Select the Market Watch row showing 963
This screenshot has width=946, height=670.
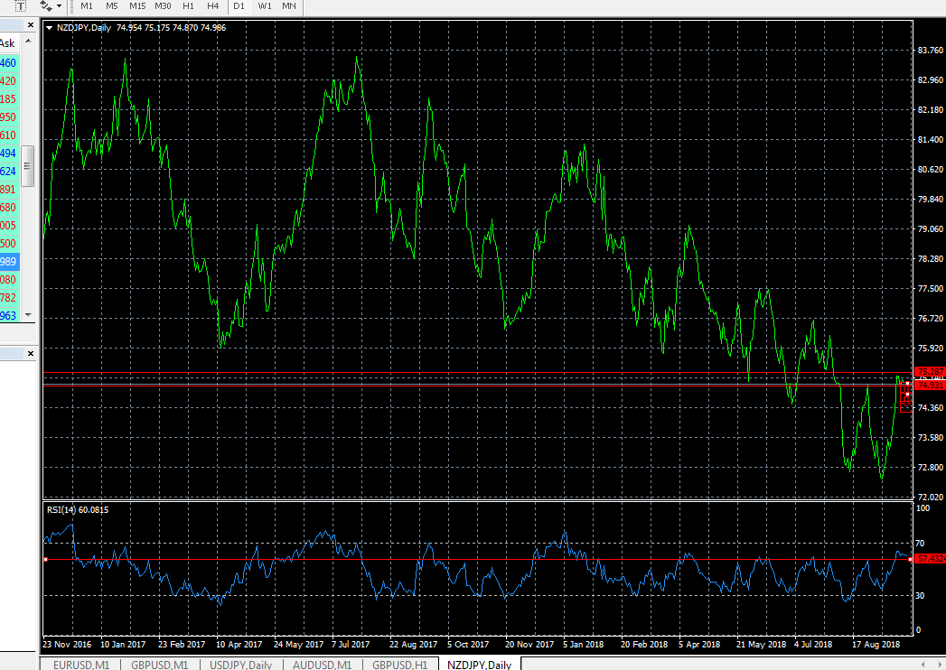pyautogui.click(x=10, y=315)
